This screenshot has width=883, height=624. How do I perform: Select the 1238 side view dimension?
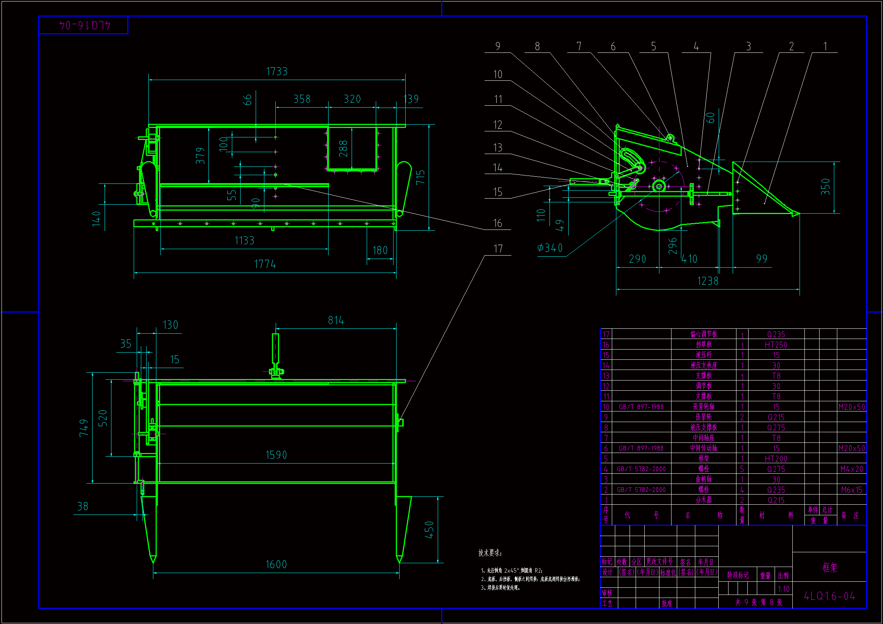[x=707, y=281]
